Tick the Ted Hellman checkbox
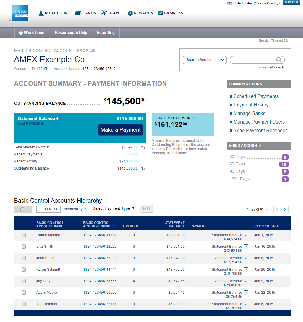This screenshot has width=303, height=322. [x=24, y=304]
